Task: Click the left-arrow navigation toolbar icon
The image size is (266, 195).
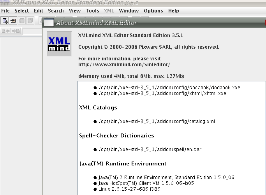Action: [x=6, y=31]
